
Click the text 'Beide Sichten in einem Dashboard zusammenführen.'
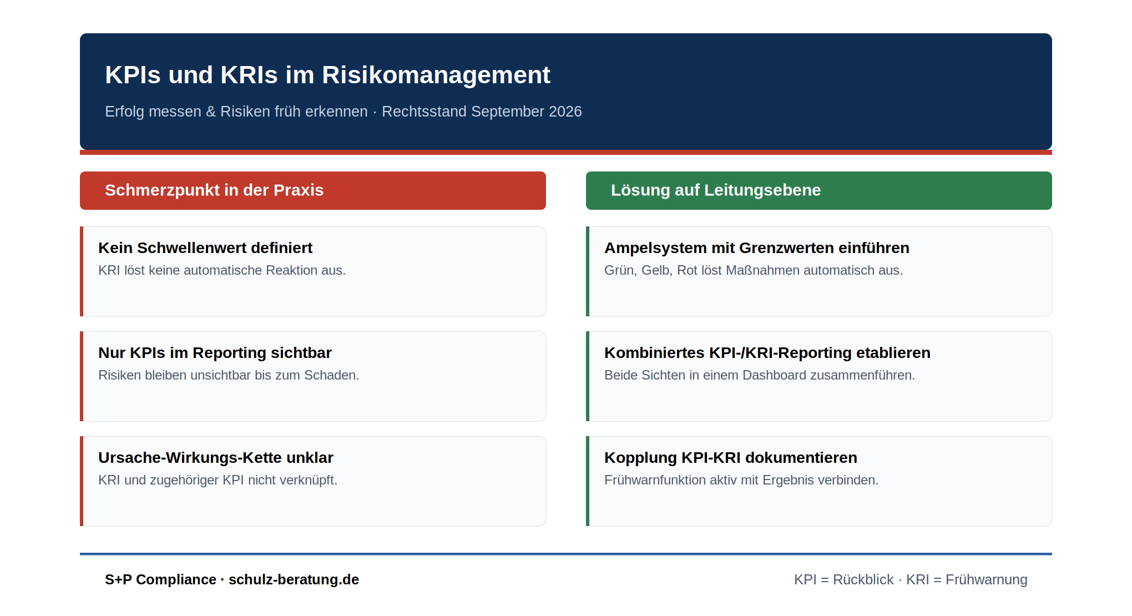760,375
